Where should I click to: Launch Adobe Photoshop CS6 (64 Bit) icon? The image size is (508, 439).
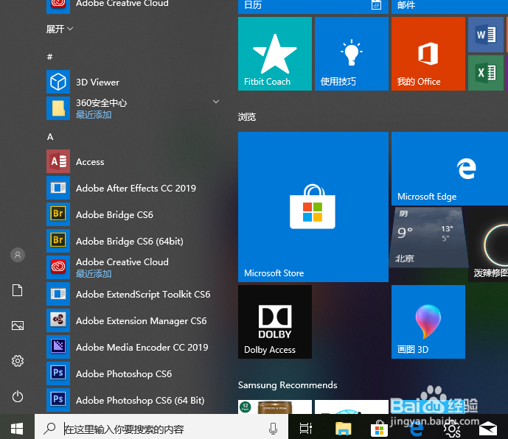(58, 400)
